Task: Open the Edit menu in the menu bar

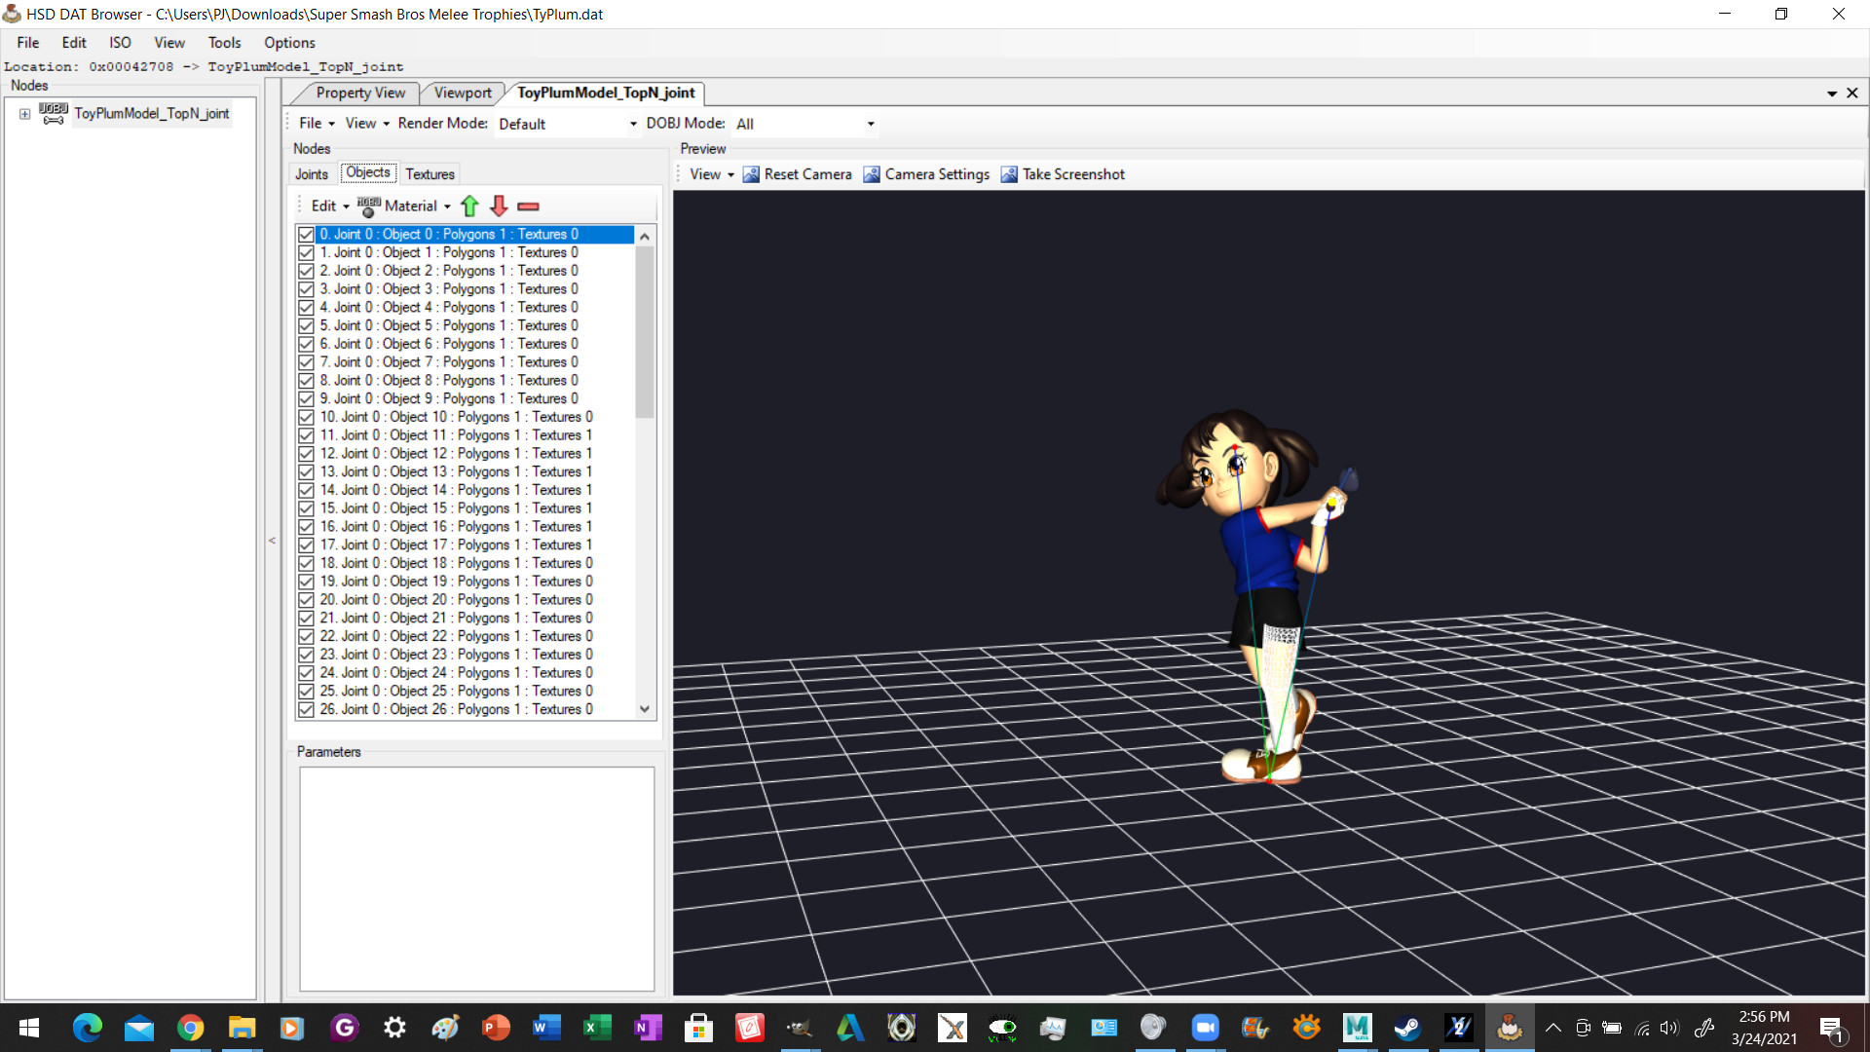Action: coord(74,43)
